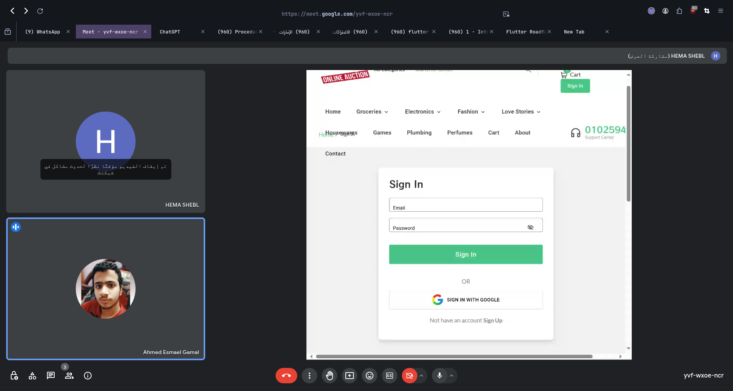The height and width of the screenshot is (391, 733).
Task: Click the Cart icon in shared page header
Action: click(564, 75)
